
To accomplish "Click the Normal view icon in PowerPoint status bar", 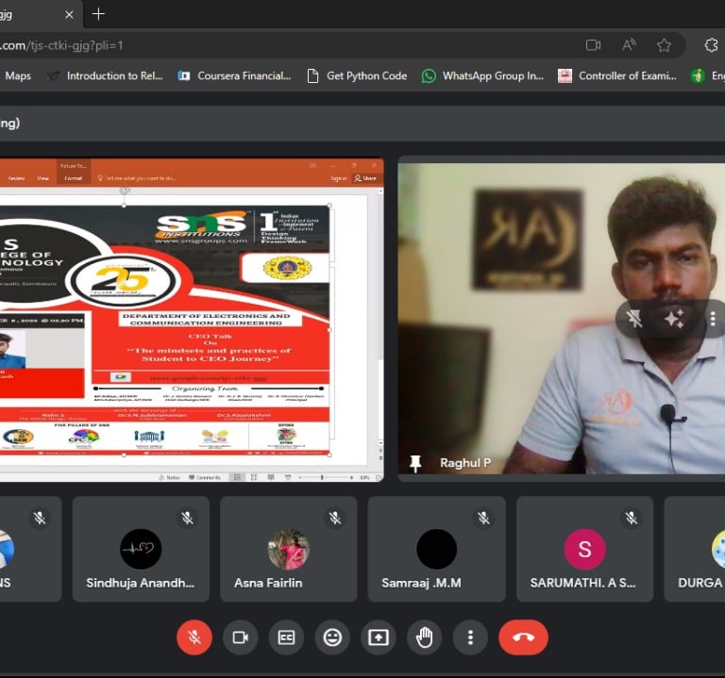I will point(237,477).
